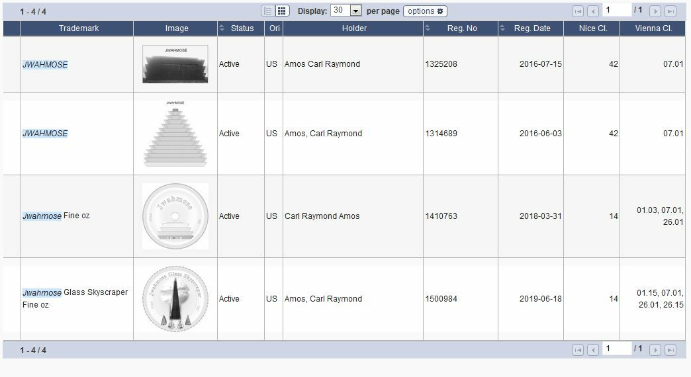Click the Ori column header
Screen dimensions: 691x377
273,28
